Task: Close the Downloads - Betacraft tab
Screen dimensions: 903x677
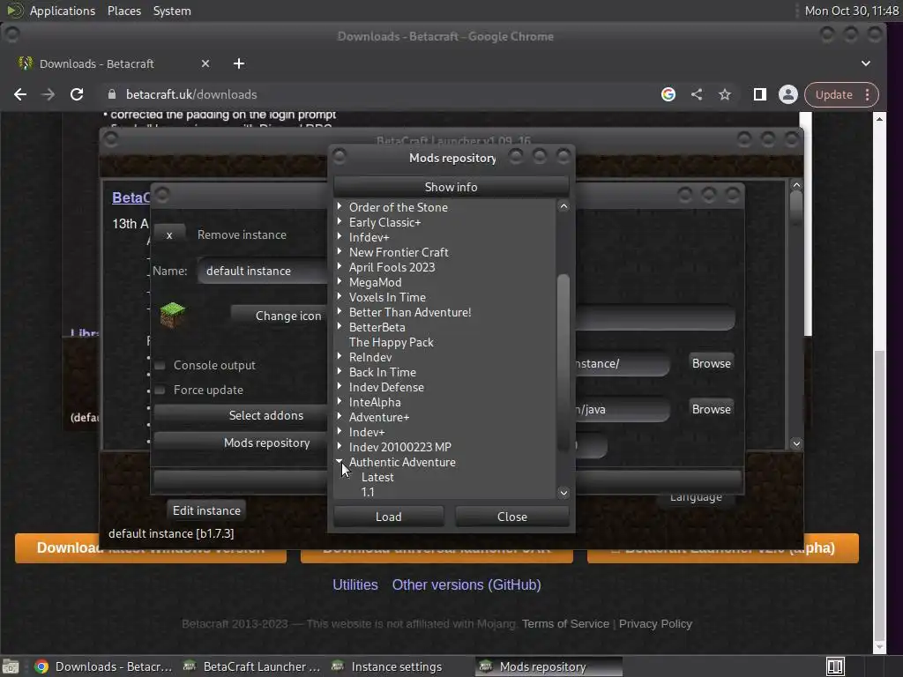Action: 205,63
